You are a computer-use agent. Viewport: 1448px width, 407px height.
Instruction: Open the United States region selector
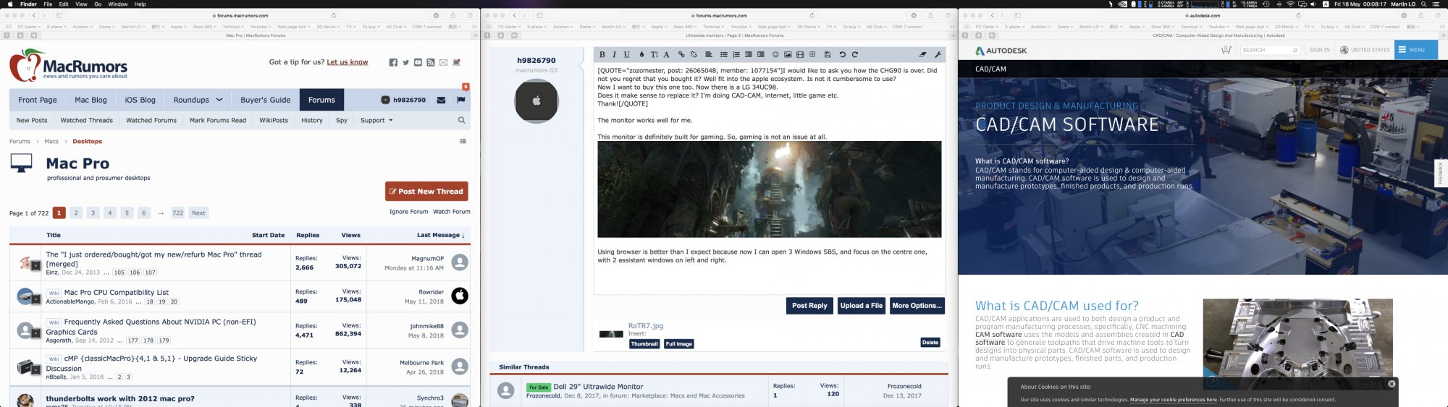(x=1365, y=50)
